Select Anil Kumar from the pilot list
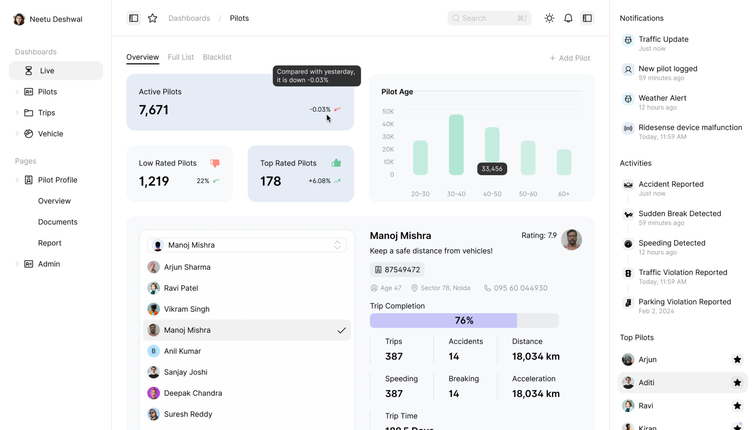Screen dimensions: 756x430 (247, 351)
